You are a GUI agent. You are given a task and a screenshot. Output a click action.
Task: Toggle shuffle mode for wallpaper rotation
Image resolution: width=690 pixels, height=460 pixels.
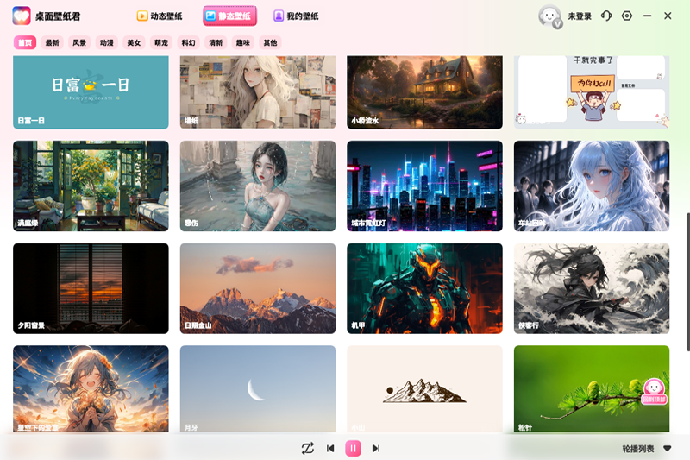point(307,448)
